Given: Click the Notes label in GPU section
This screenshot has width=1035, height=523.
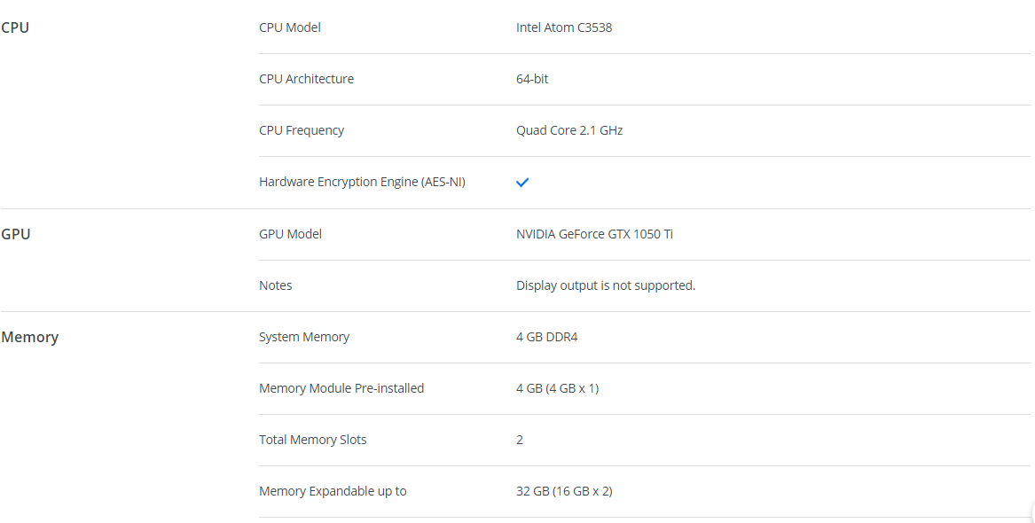Looking at the screenshot, I should [x=276, y=285].
